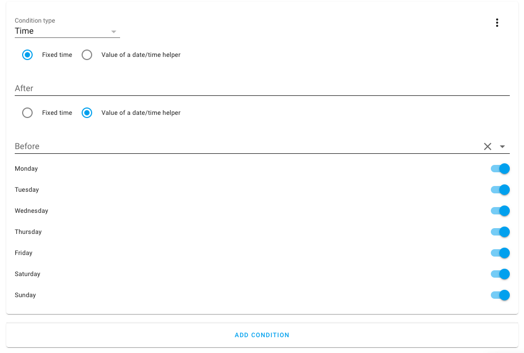Image resolution: width=524 pixels, height=353 pixels.
Task: Click the After time input field
Action: [x=211, y=88]
